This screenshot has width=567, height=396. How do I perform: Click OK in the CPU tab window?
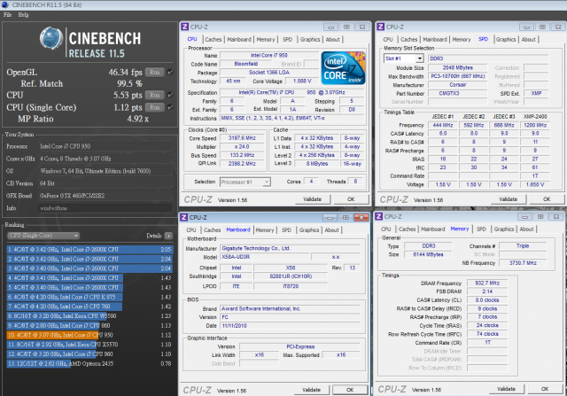coord(351,199)
